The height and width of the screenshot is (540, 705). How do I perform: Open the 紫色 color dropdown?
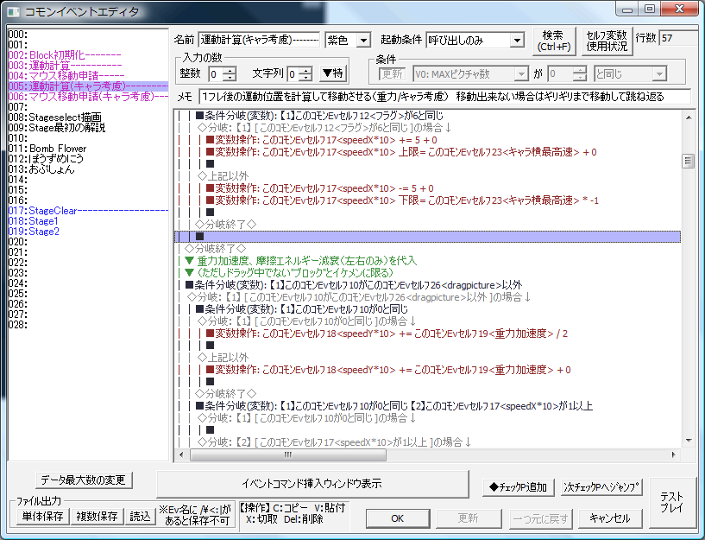[x=363, y=40]
